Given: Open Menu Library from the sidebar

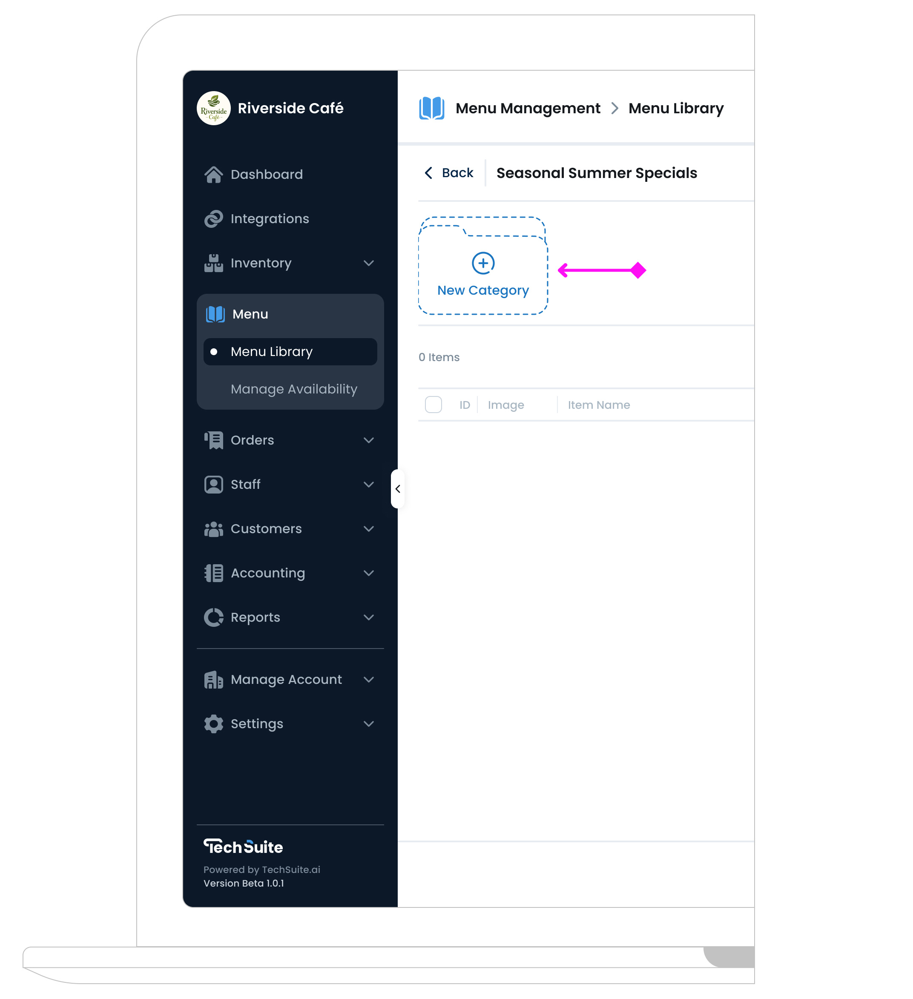Looking at the screenshot, I should (x=272, y=351).
